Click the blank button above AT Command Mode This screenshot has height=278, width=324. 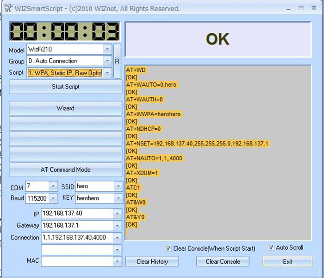click(66, 154)
